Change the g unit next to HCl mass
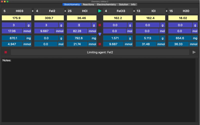200x125 pixels. point(94,25)
